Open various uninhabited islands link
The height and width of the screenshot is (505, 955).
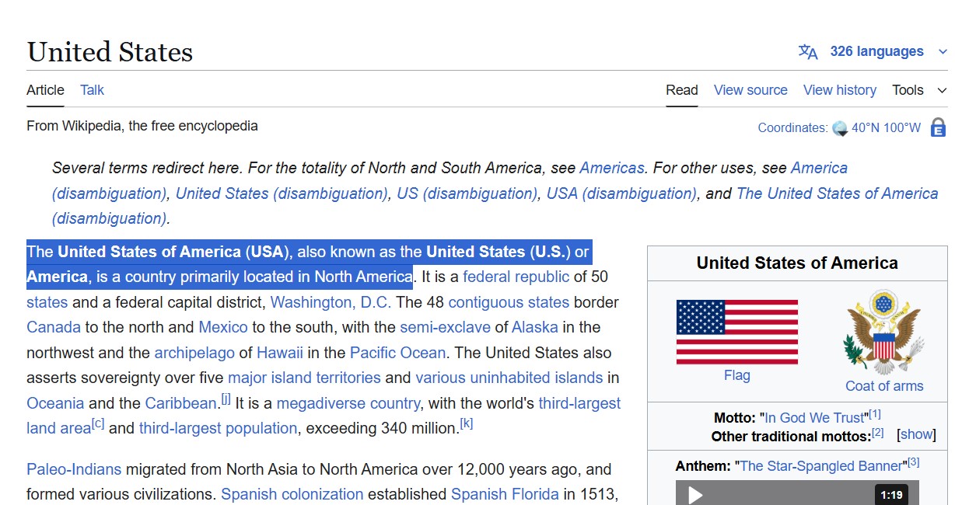pos(509,378)
